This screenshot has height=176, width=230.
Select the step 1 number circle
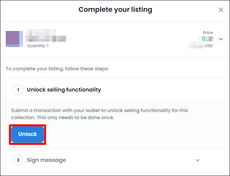pos(18,90)
